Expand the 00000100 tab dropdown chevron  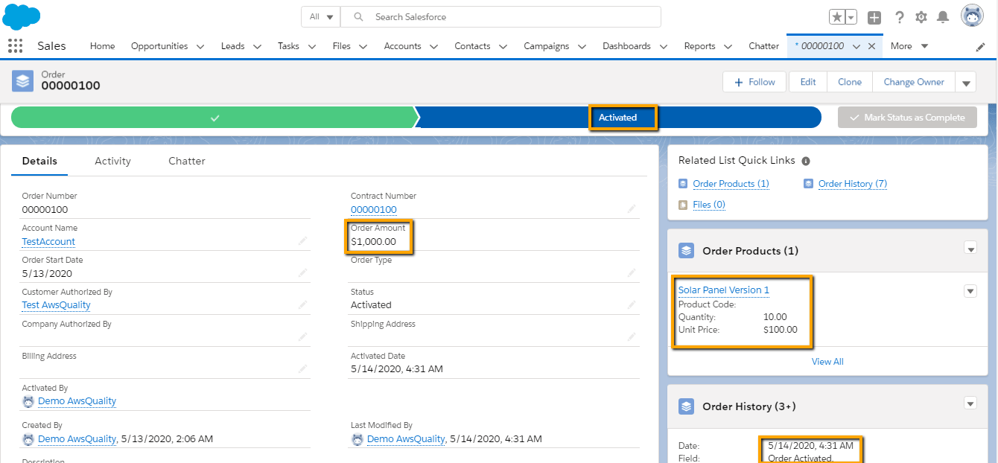856,46
